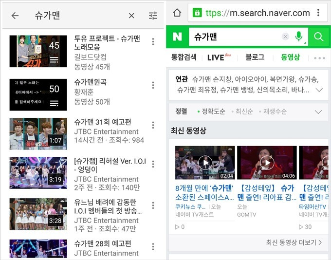Tap the back arrow in YouTube search
Viewport: 331px width, 260px height.
15,16
